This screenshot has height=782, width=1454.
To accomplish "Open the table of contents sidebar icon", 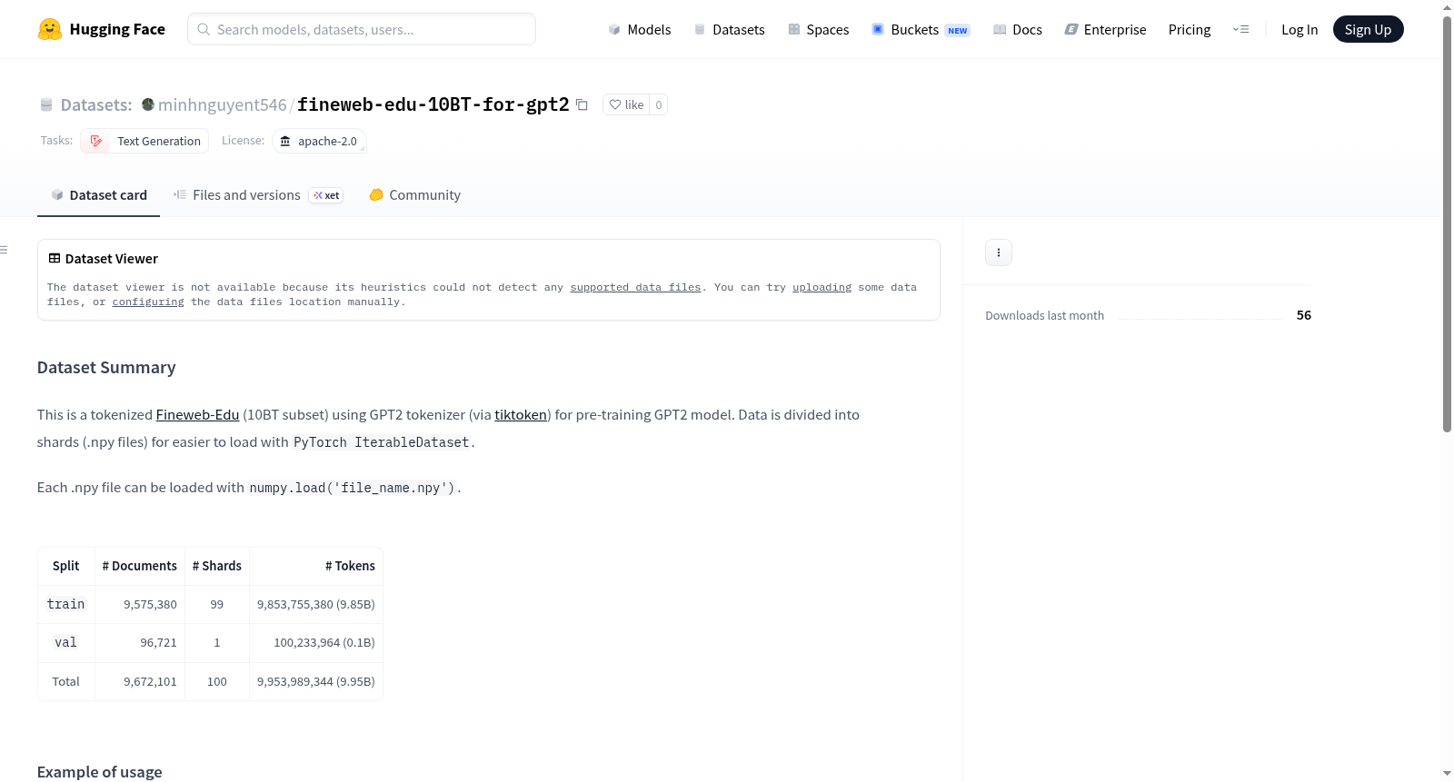I will [x=5, y=250].
